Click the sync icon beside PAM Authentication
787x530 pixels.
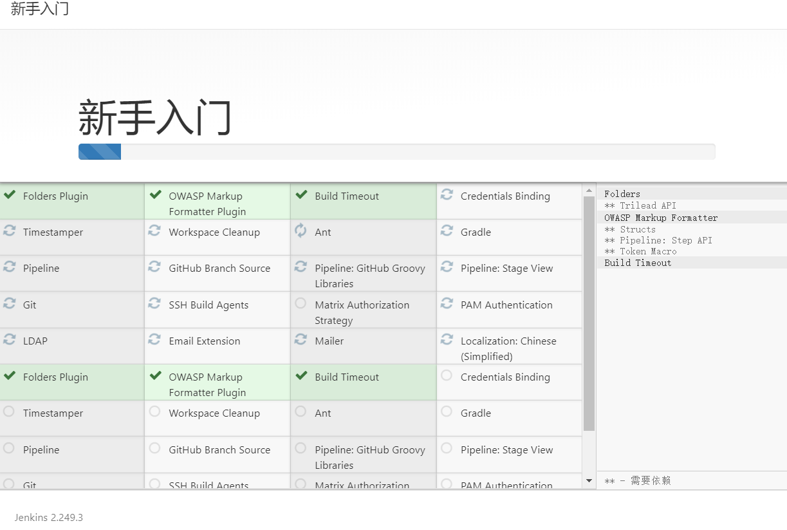tap(447, 303)
